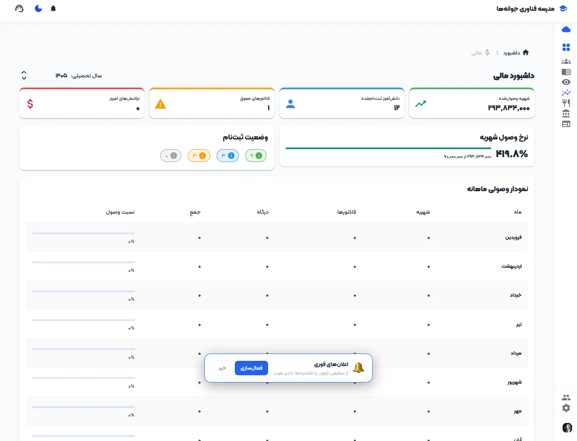
Task: Open the settings gear in sidebar
Action: click(566, 408)
